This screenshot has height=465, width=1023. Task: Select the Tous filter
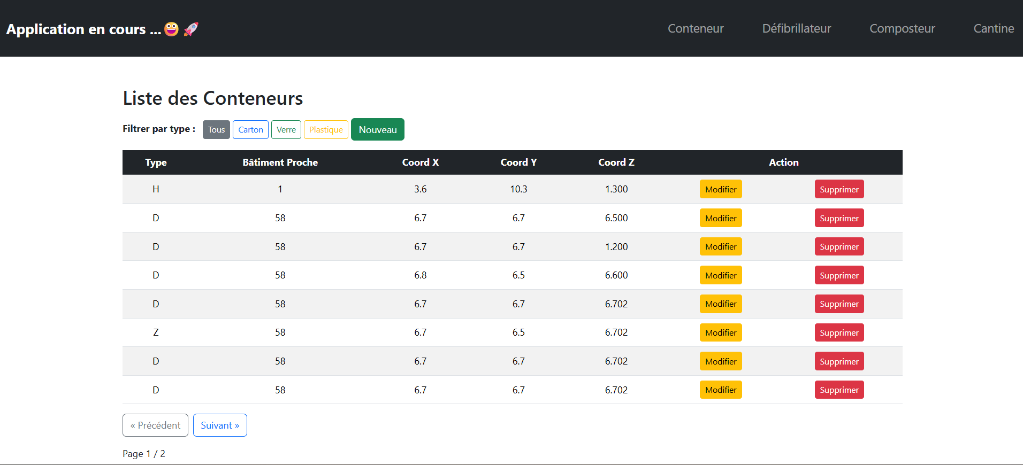coord(216,130)
